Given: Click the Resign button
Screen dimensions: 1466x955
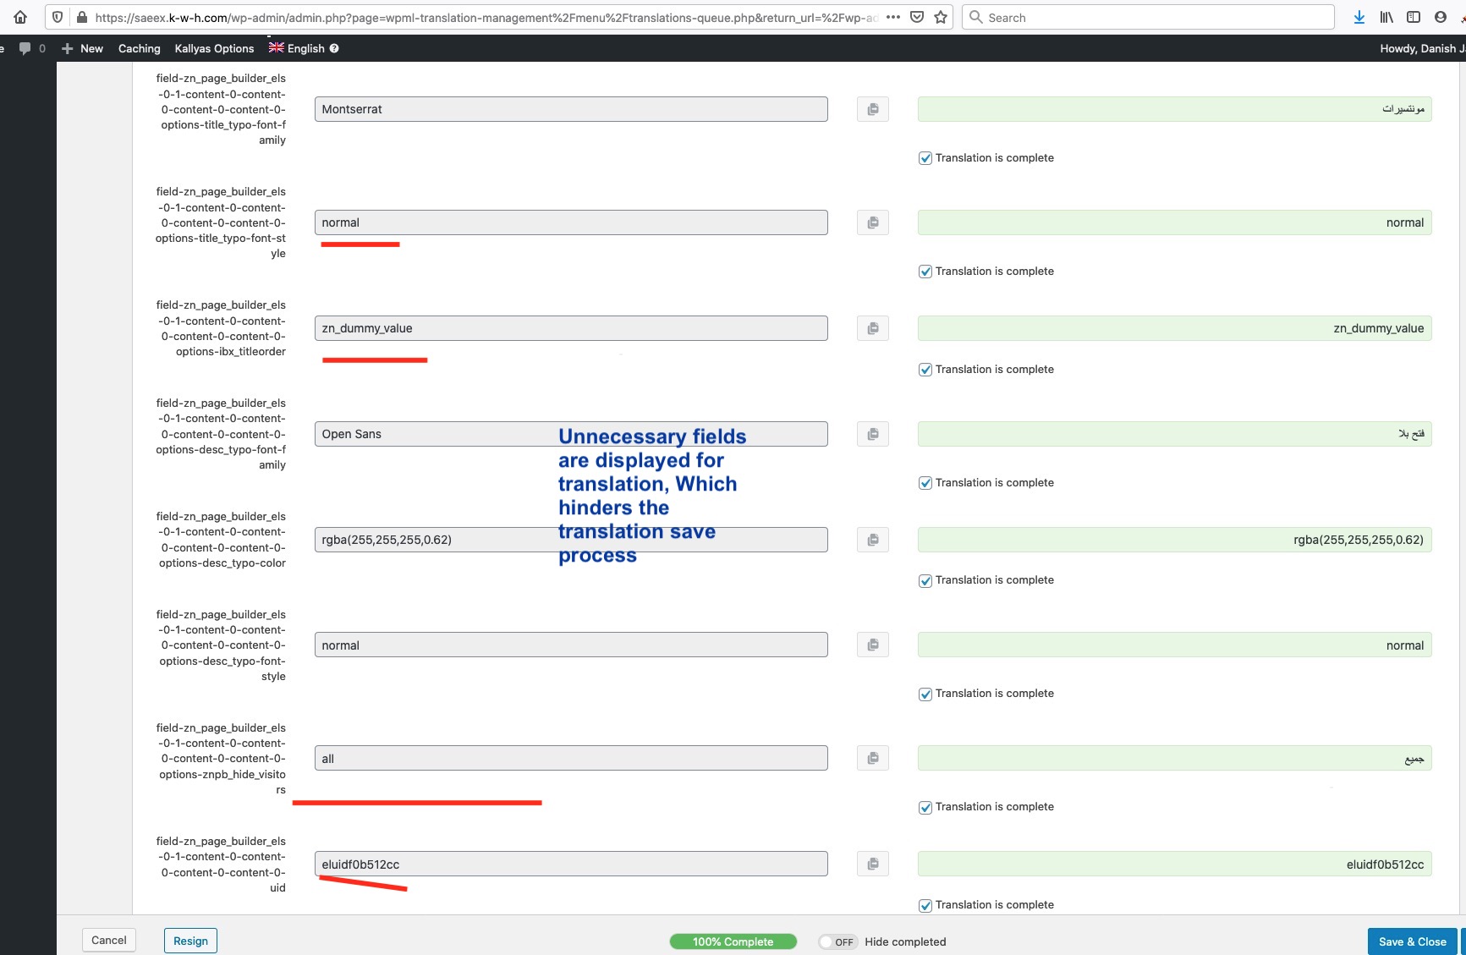Looking at the screenshot, I should [190, 941].
